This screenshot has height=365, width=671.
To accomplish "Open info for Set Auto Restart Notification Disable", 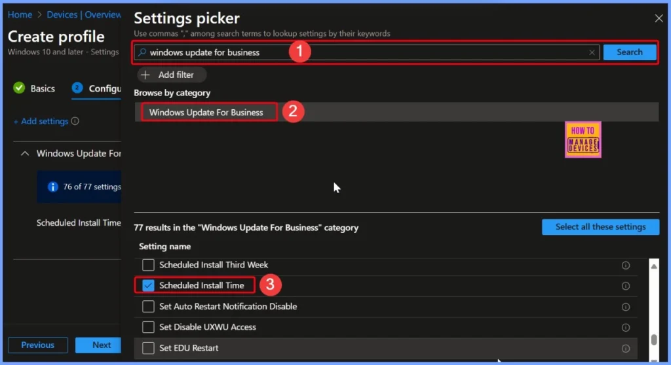I will 625,307.
